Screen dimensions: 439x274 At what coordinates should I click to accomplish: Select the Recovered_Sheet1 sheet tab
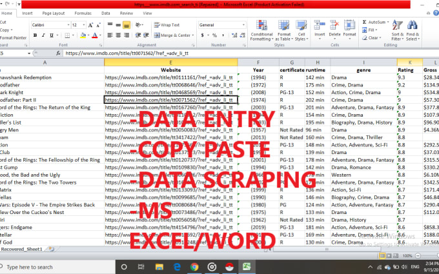point(21,249)
